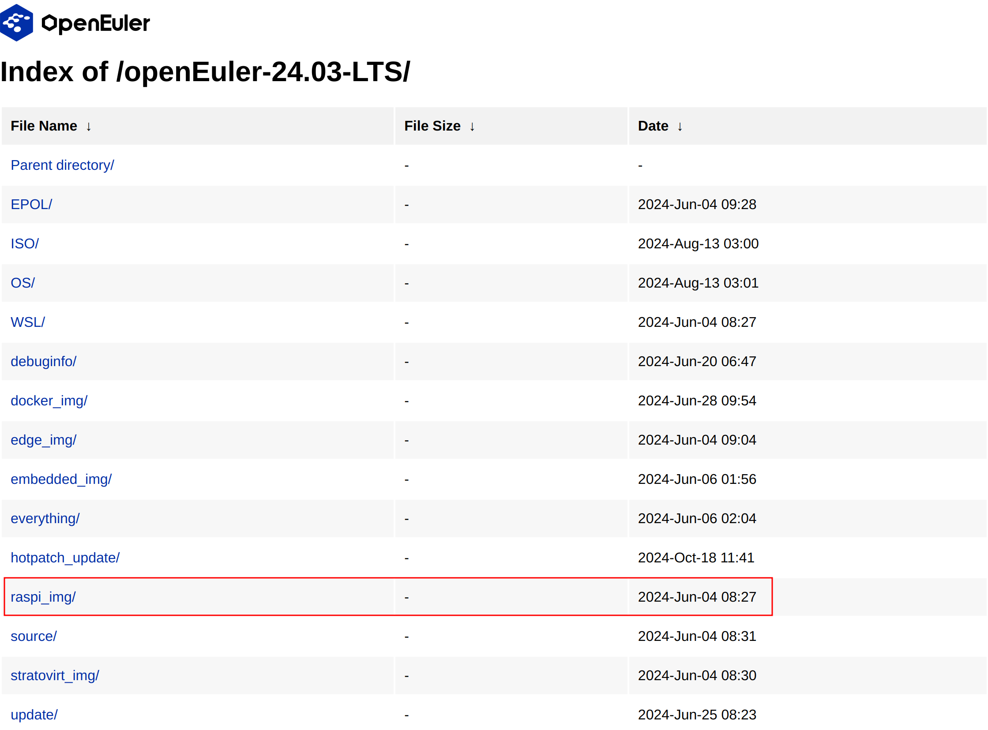Select date 2024-Jun-04 08:30 for stratovirt_img
This screenshot has width=988, height=730.
coord(697,676)
